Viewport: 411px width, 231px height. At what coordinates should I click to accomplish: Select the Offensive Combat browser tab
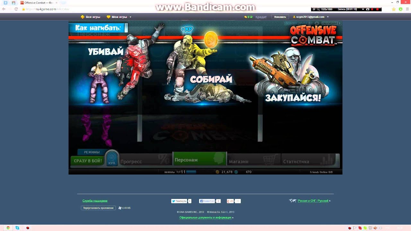[39, 3]
